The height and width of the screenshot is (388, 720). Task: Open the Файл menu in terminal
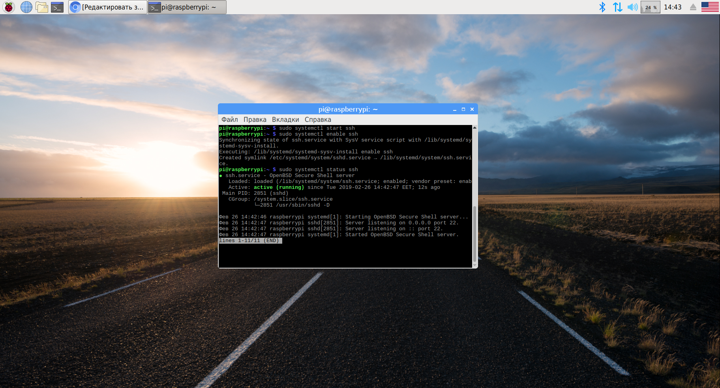[x=229, y=119]
